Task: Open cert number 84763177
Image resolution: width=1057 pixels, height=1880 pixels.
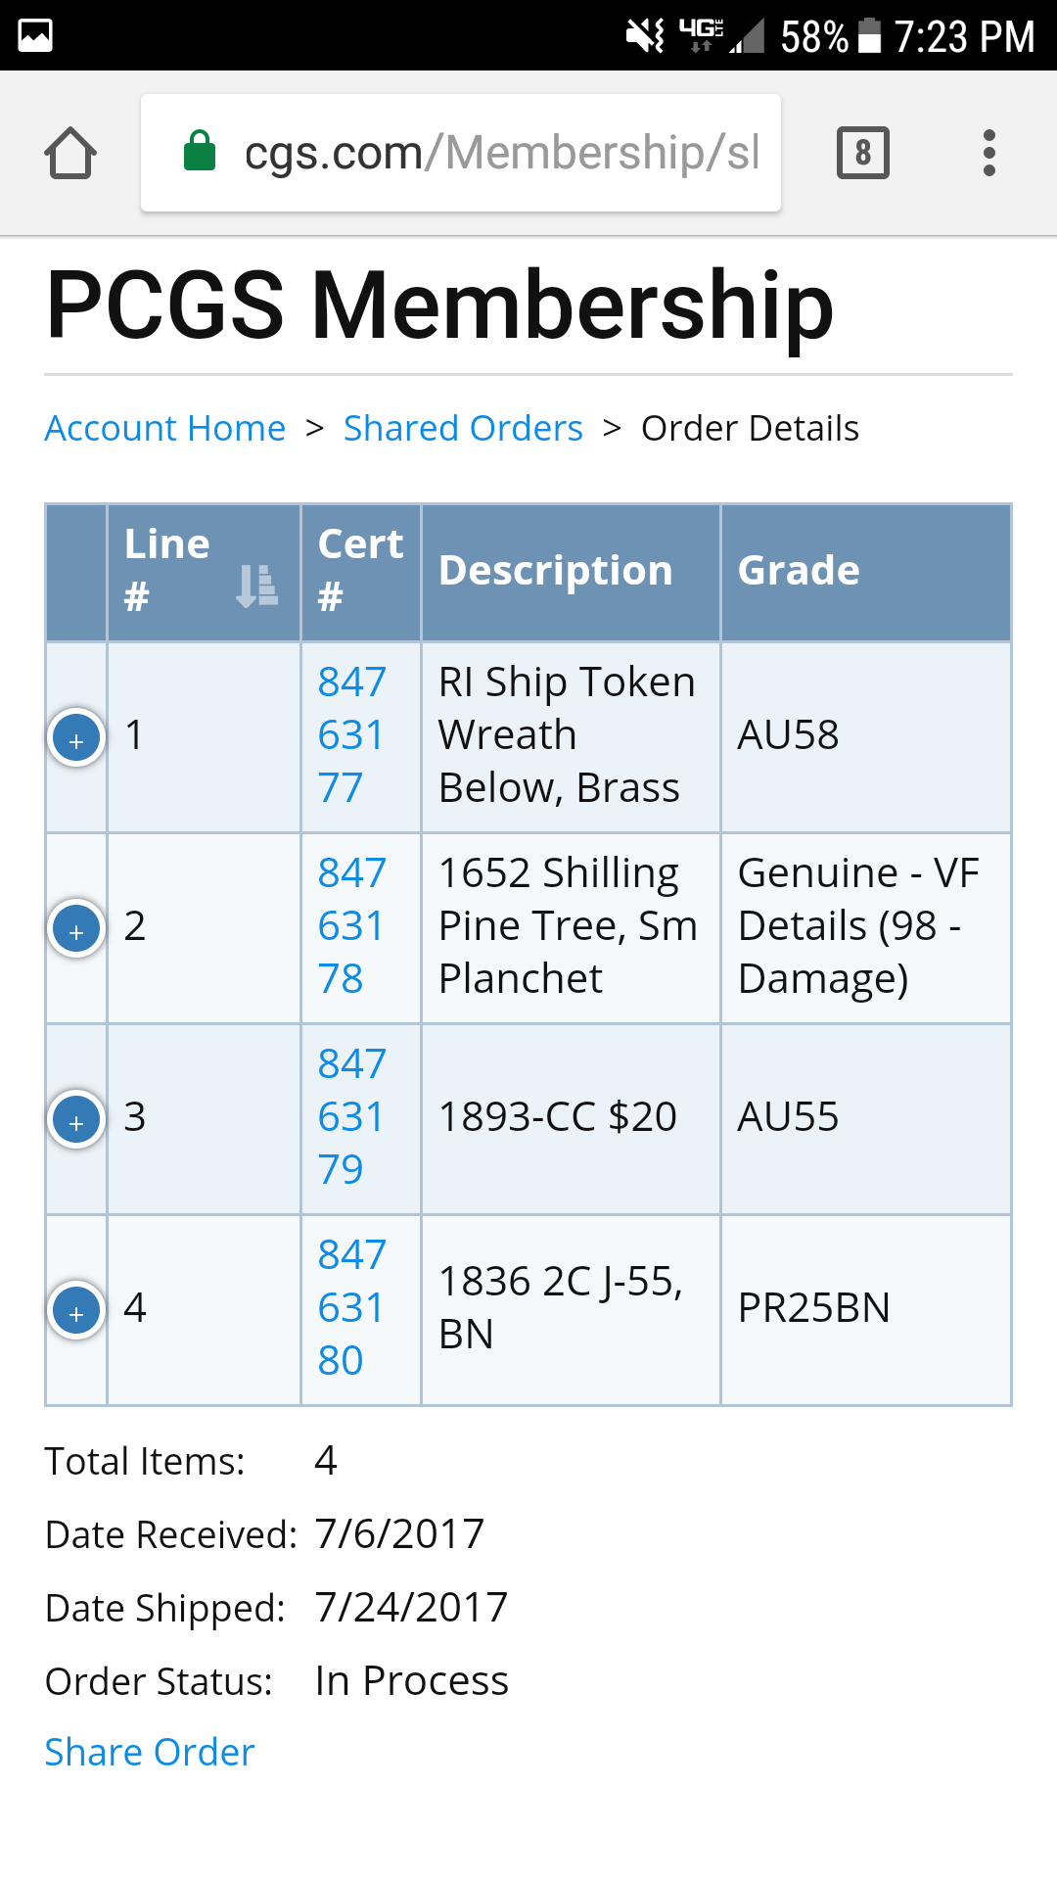Action: coord(352,735)
